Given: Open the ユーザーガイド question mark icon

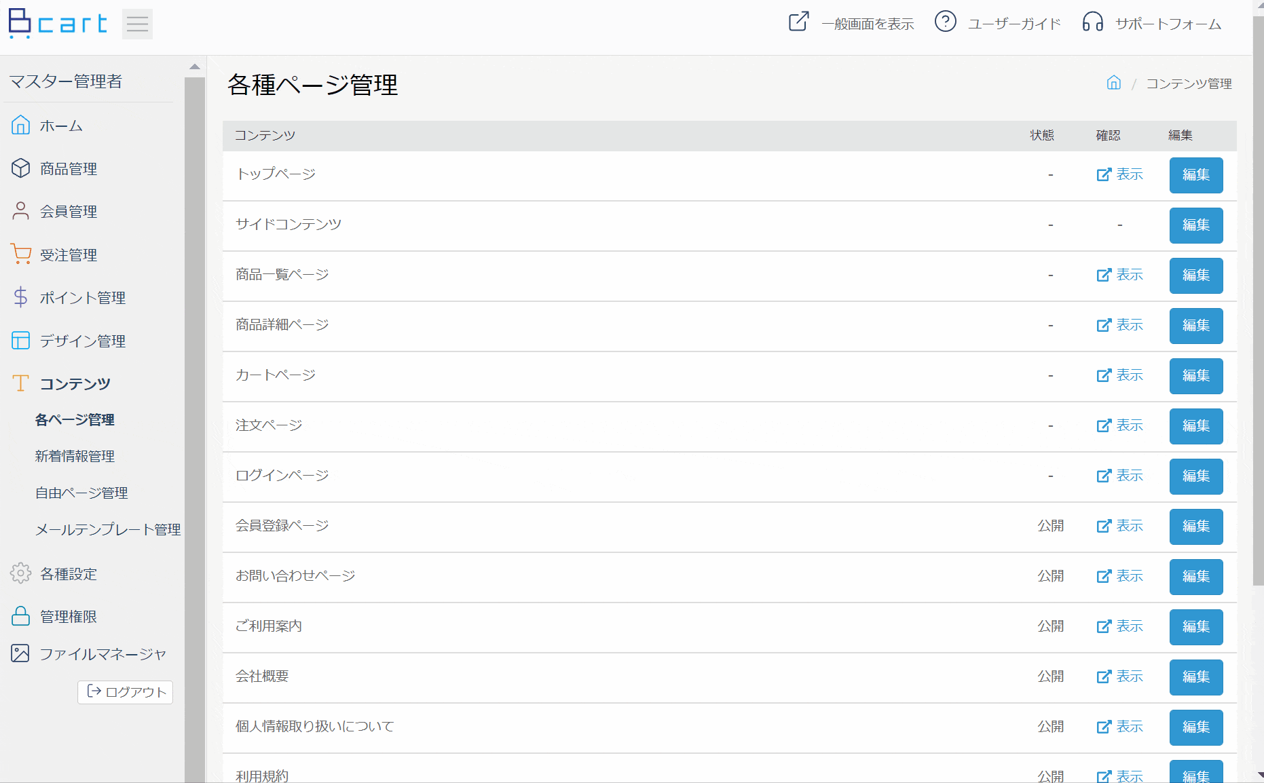Looking at the screenshot, I should (x=946, y=22).
